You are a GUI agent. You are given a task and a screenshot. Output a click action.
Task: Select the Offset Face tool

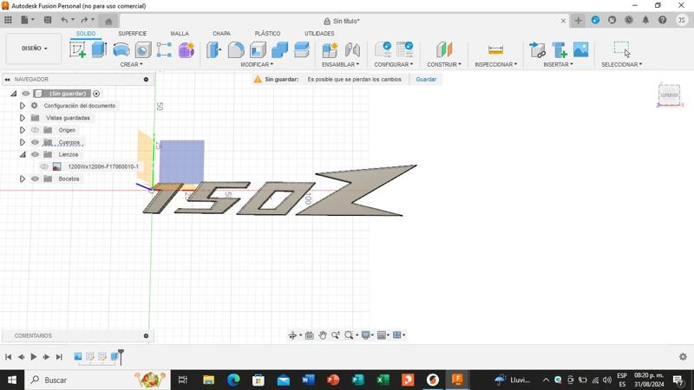(301, 49)
